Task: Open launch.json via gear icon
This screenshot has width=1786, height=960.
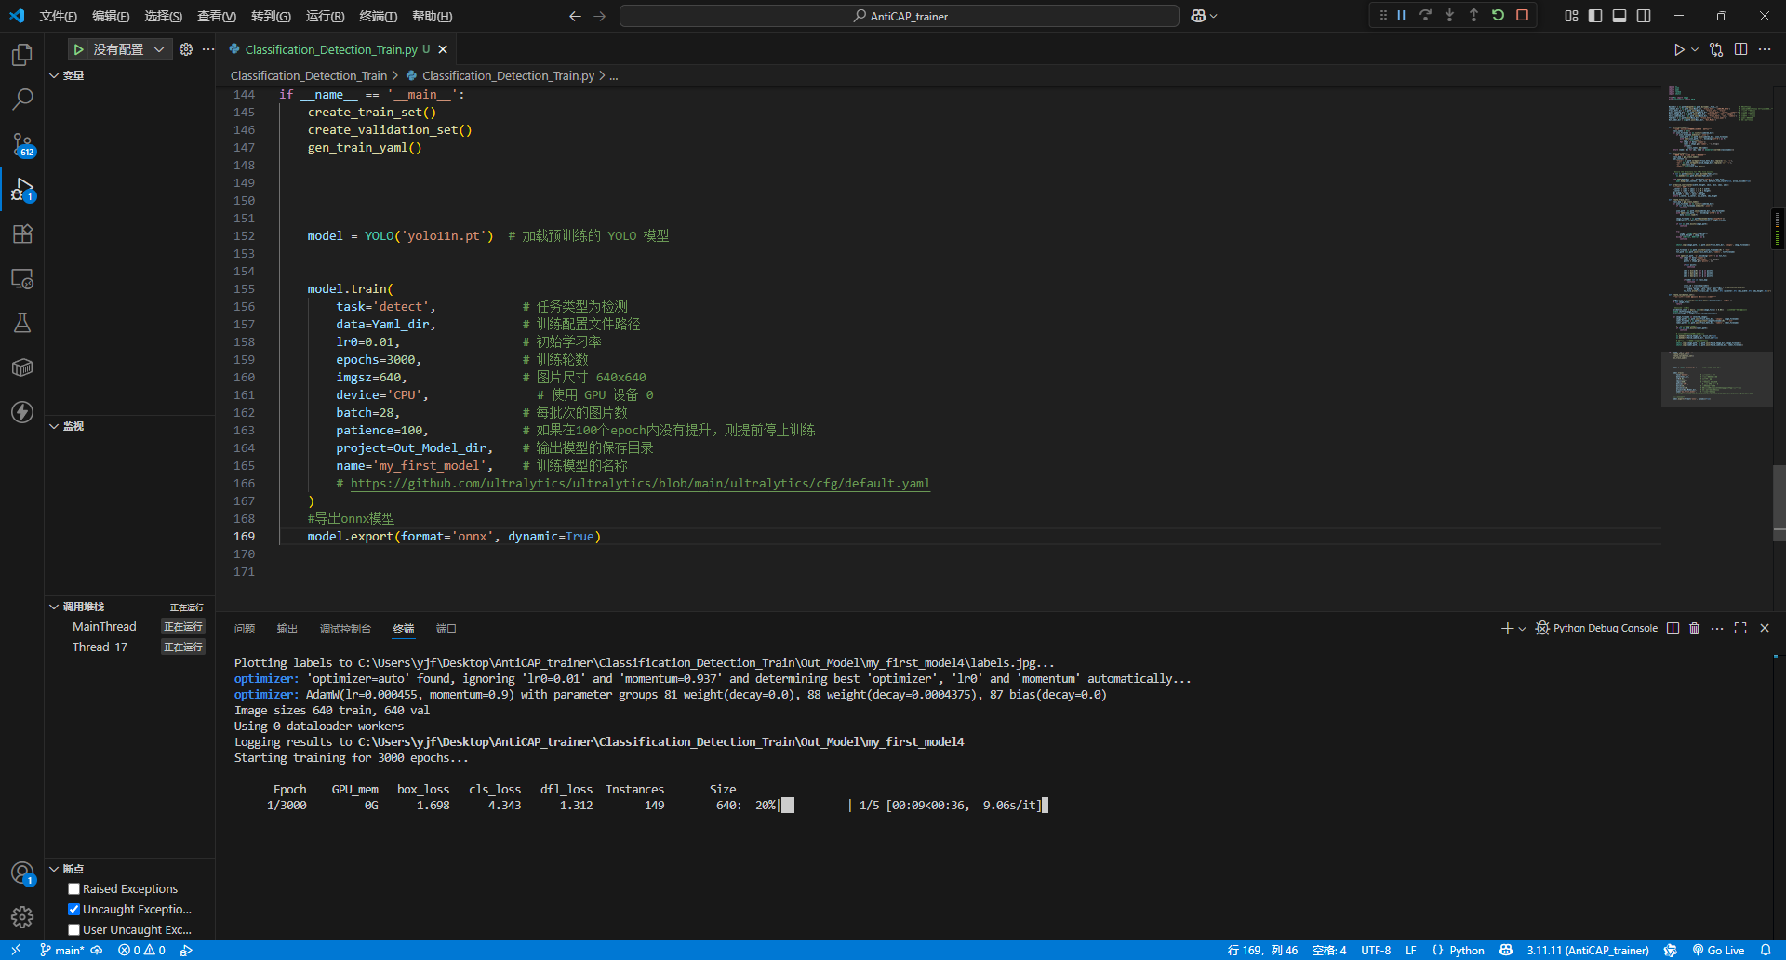Action: tap(186, 49)
